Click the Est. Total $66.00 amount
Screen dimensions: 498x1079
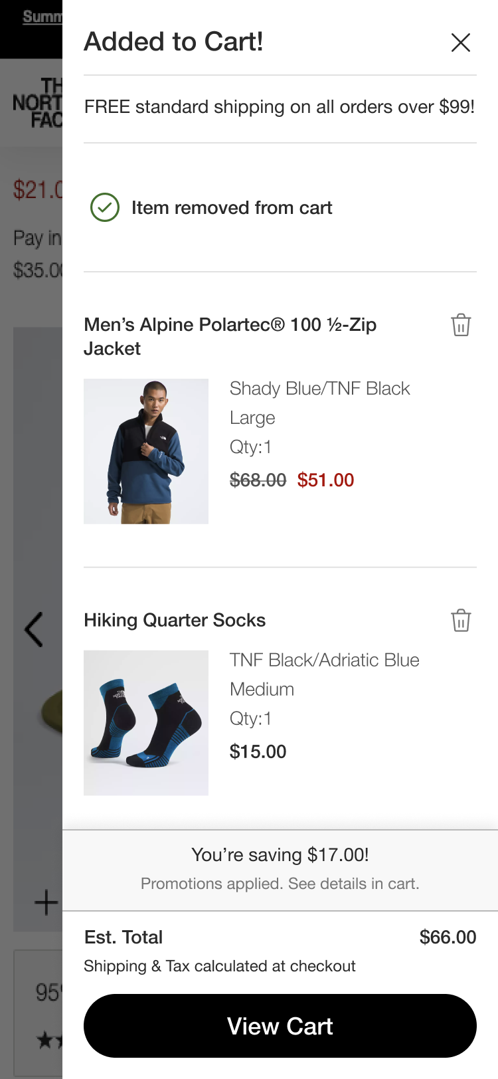pos(448,937)
